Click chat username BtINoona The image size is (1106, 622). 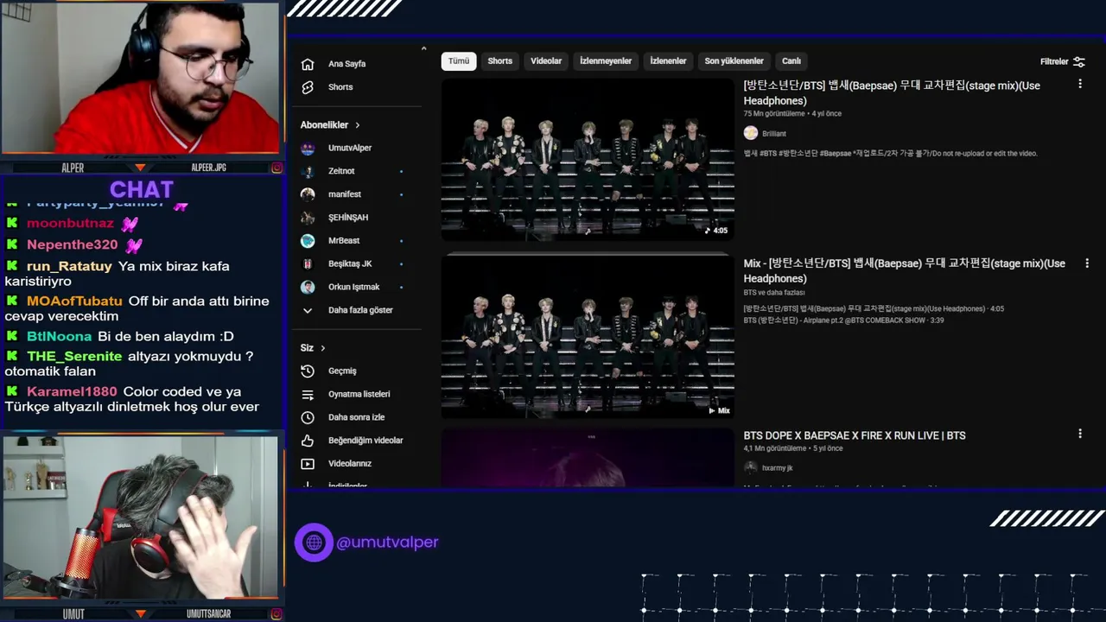coord(58,336)
